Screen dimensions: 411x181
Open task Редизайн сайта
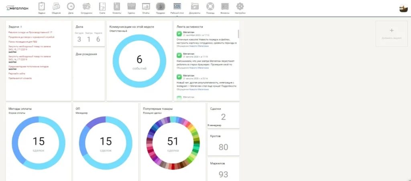click(x=16, y=74)
